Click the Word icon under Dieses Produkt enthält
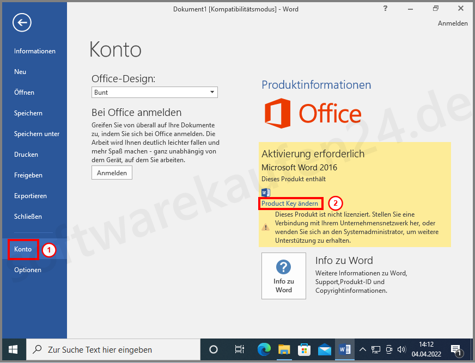Viewport: 475px width, 363px height. [x=265, y=192]
